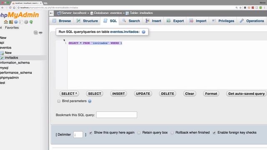Click the zoom magnifier in address bar
Viewport: 267px width, 150px height.
(237, 7)
